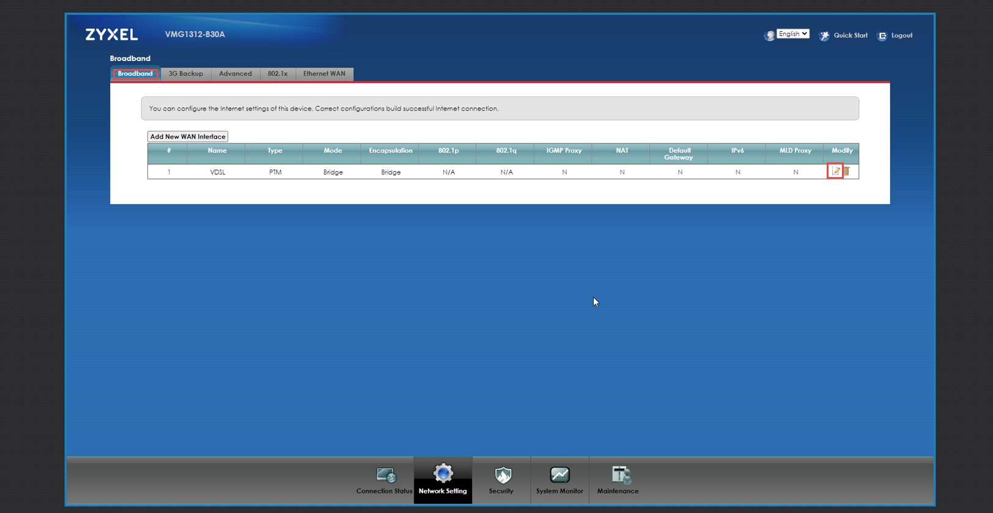
Task: Click the Logout icon
Action: tap(882, 36)
